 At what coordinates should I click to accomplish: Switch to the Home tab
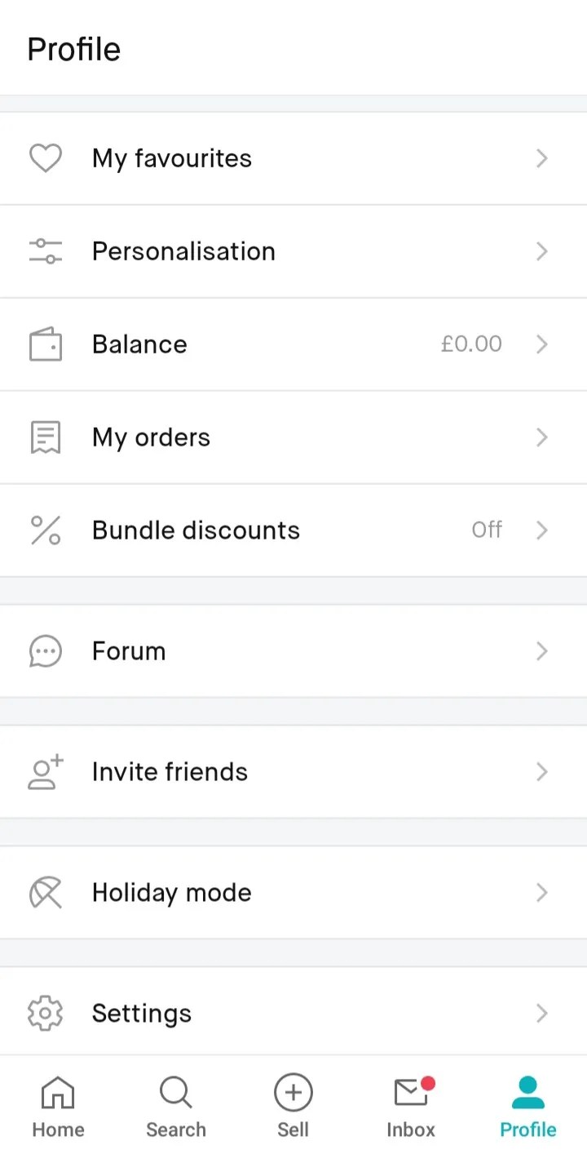point(58,1107)
